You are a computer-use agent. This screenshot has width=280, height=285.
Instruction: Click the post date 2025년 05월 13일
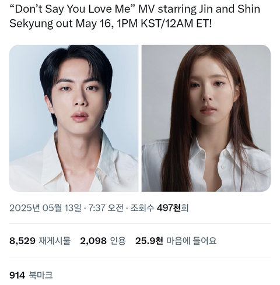coord(45,208)
